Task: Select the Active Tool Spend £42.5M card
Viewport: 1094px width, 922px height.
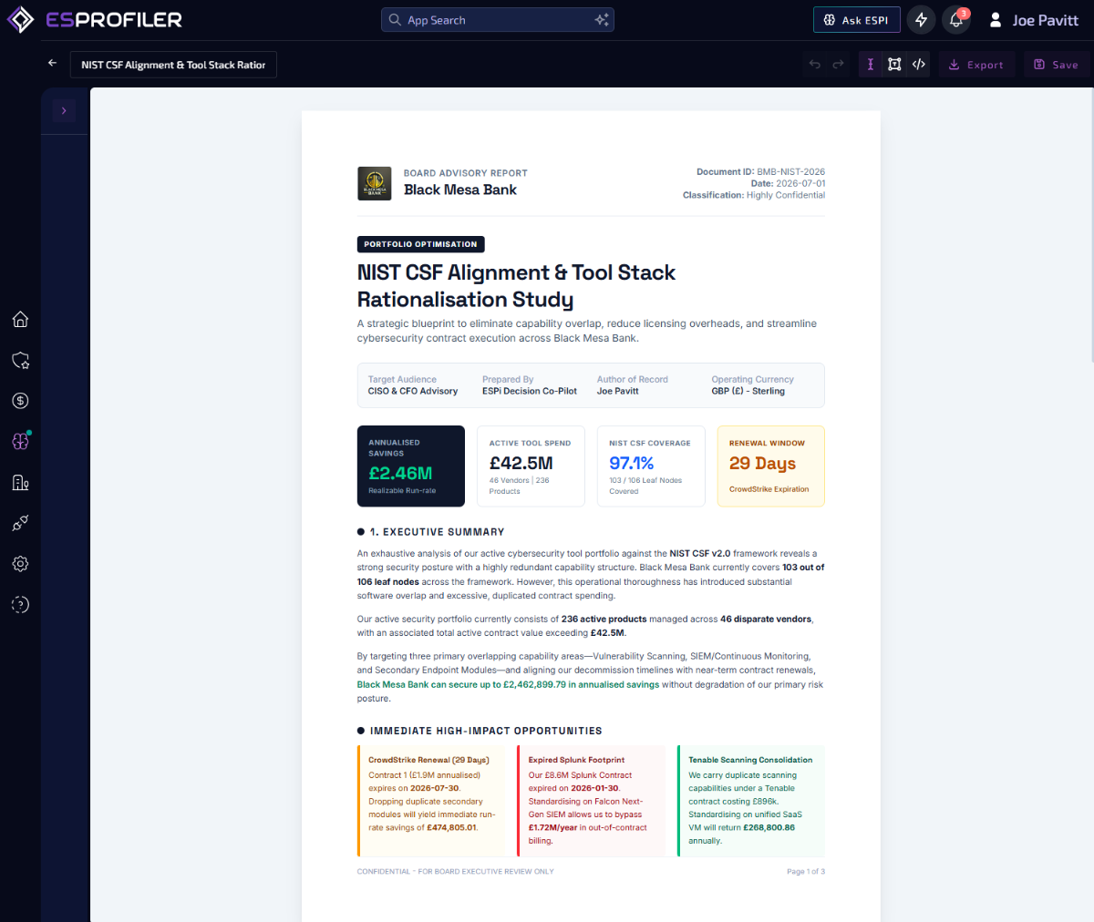Action: coord(531,466)
